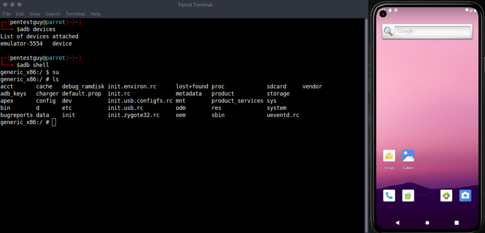Screen dimensions: 485x233
Task: Click 'List of devices attached' line
Action: (39, 36)
